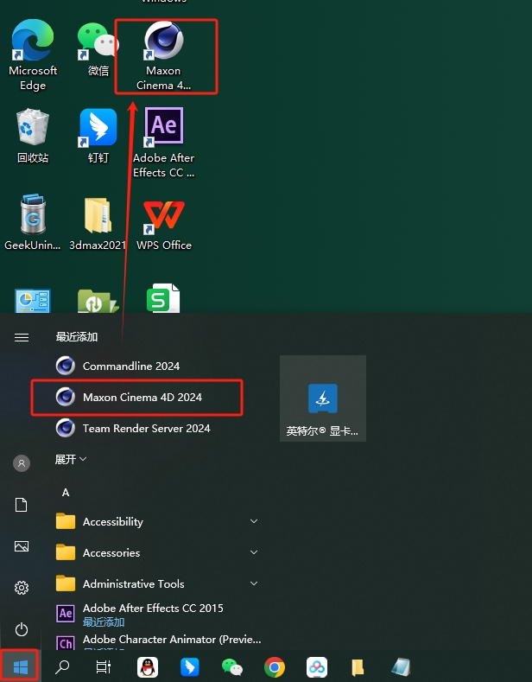Select Maxon Cinema 4D 2024 in Start menu
Image resolution: width=532 pixels, height=682 pixels.
click(x=137, y=397)
